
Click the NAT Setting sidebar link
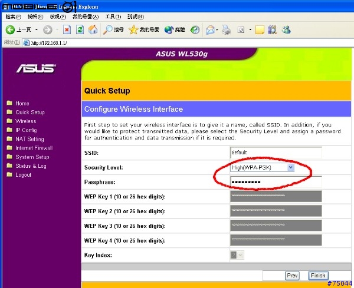pos(29,139)
